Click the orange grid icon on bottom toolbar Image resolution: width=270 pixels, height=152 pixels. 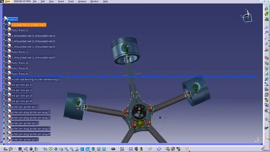tap(187, 149)
